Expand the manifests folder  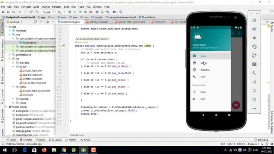[9, 31]
